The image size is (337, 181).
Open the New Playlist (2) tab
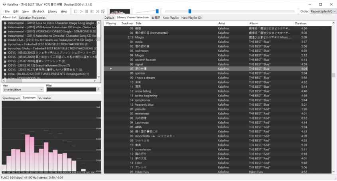click(191, 18)
